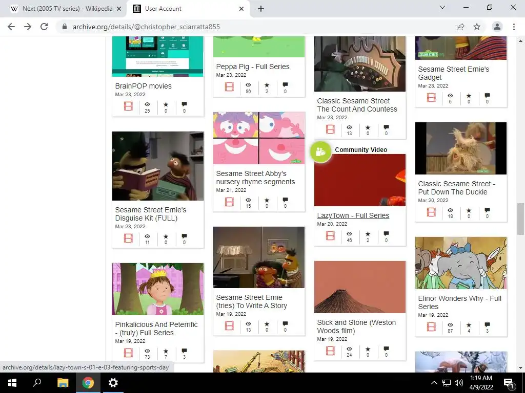525x393 pixels.
Task: Open File Explorer from the taskbar
Action: tap(63, 383)
